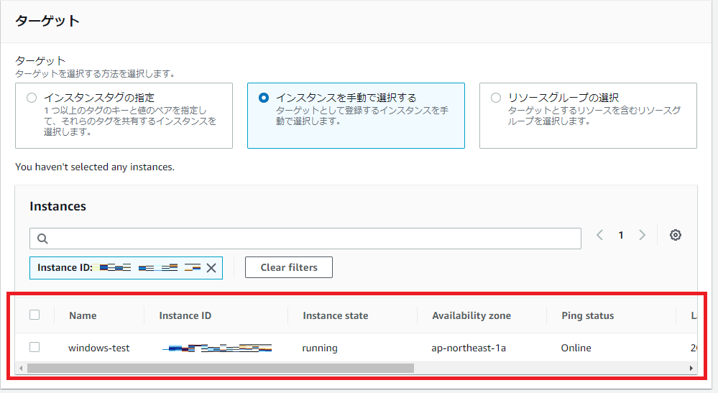Select the リソースグループの選択 radio option

496,98
